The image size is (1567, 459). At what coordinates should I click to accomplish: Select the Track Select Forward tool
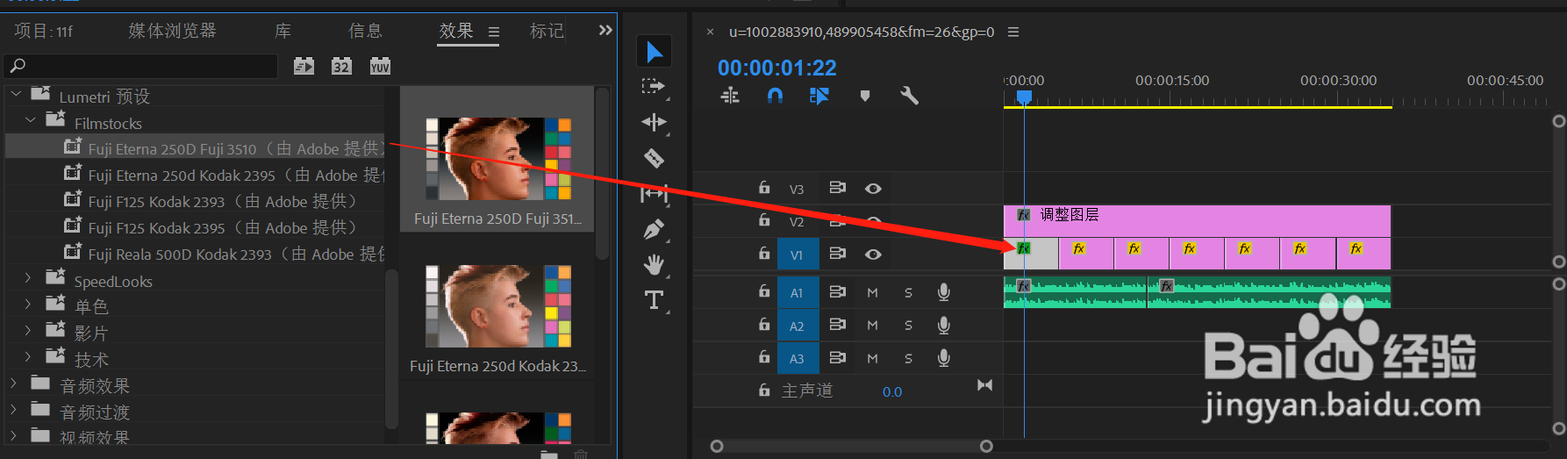pos(654,86)
